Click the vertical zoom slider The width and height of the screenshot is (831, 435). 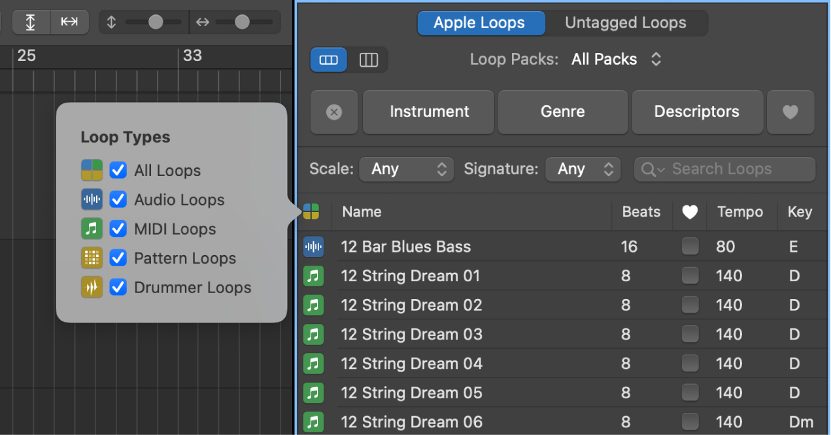click(x=154, y=22)
